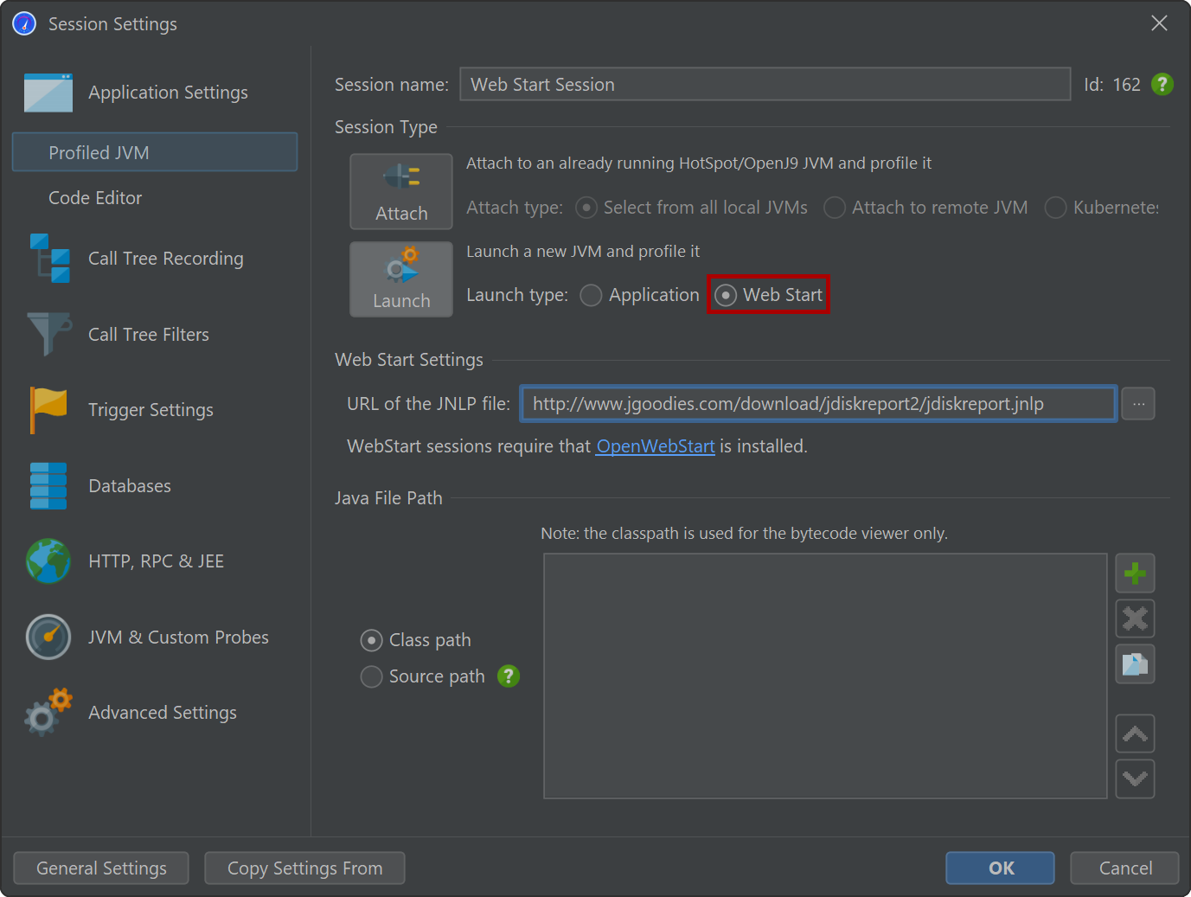
Task: Click the move-up arrow icon
Action: tap(1135, 734)
